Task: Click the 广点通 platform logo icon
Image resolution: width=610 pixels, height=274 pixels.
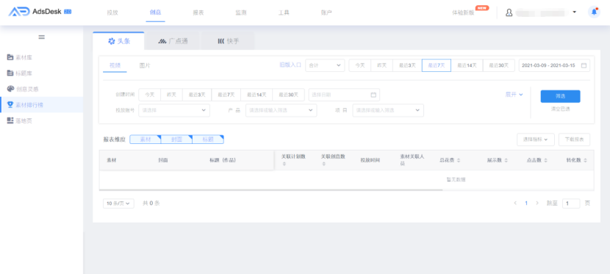Action: (162, 41)
